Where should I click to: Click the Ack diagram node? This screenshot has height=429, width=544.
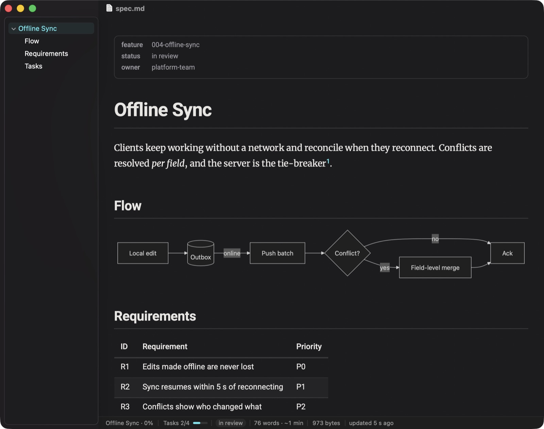507,253
